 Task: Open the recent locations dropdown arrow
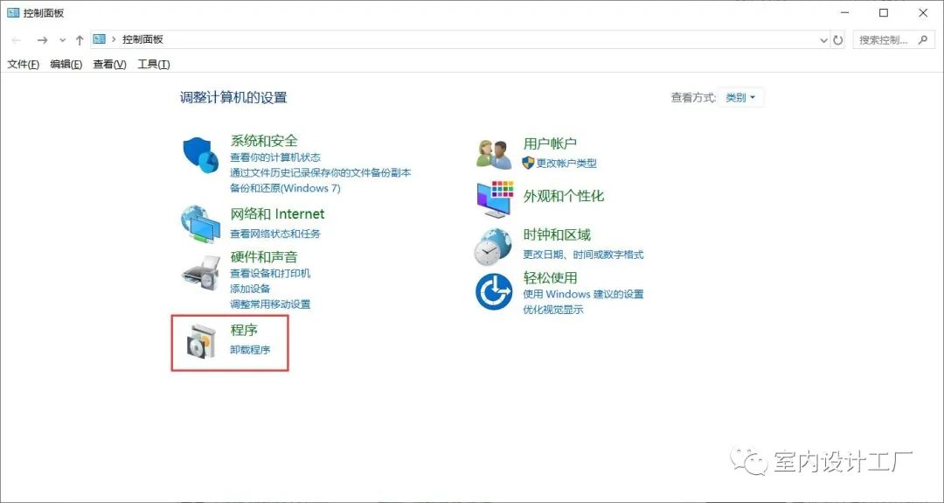tap(63, 40)
